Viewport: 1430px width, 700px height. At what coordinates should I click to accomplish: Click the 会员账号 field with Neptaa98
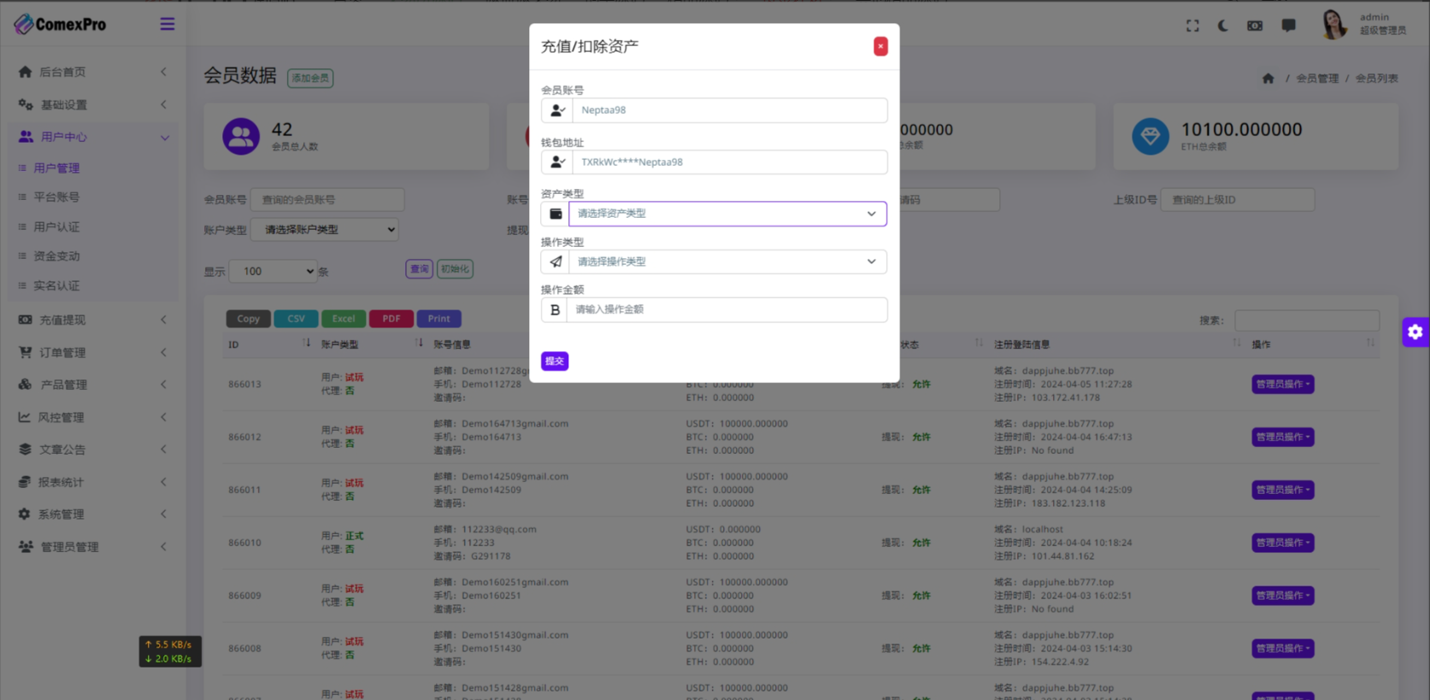point(728,110)
